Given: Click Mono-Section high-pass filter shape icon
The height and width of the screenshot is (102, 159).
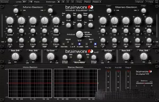Looking at the screenshot, I should tap(16, 6).
